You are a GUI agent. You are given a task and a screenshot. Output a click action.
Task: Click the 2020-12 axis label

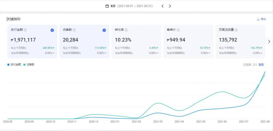coord(94,122)
